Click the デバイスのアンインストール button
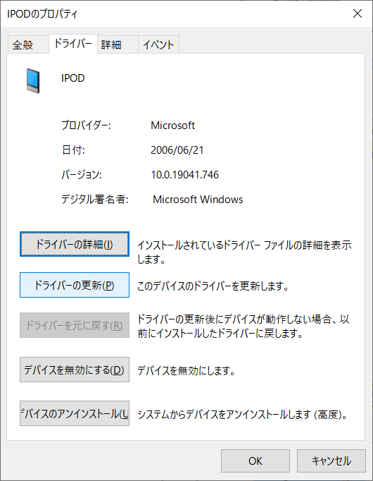The image size is (373, 481). 75,413
